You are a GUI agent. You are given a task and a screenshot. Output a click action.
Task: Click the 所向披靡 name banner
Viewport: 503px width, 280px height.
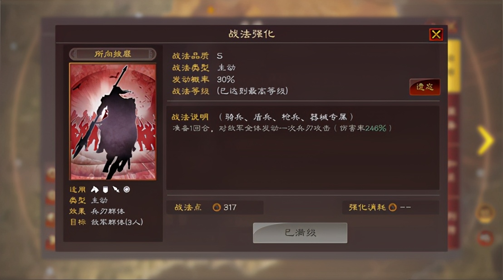coord(113,54)
